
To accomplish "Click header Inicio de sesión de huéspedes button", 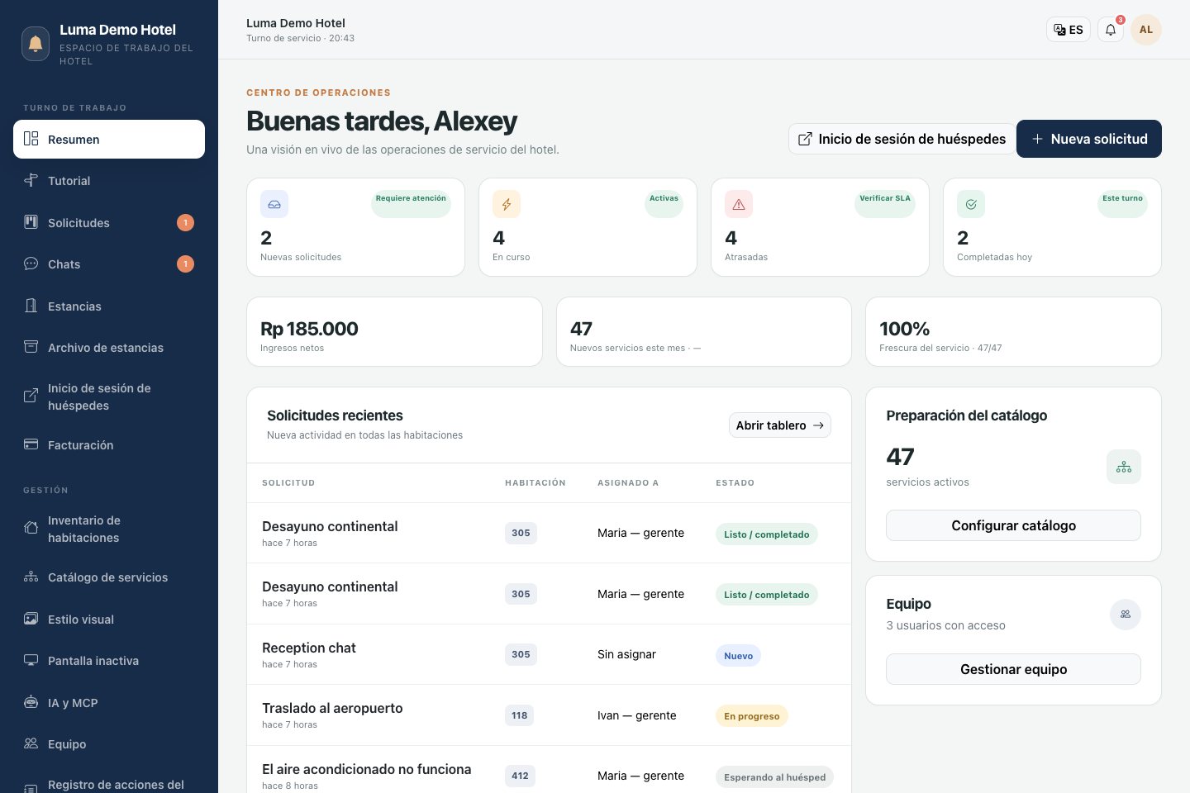I will [902, 139].
